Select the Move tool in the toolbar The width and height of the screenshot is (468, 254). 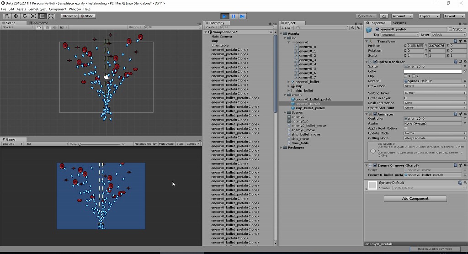pos(16,16)
